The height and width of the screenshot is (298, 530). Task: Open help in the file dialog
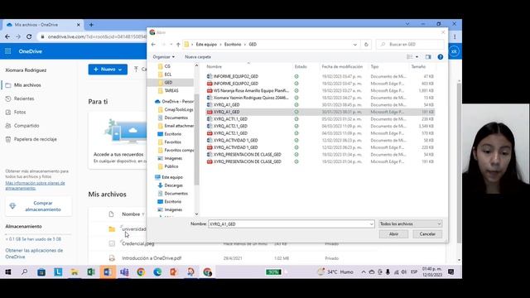pos(440,57)
